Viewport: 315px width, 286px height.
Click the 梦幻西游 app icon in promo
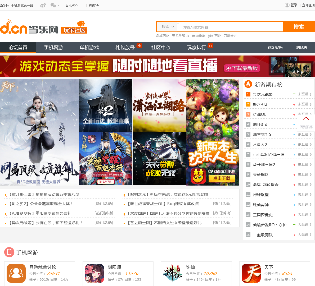[199, 176]
